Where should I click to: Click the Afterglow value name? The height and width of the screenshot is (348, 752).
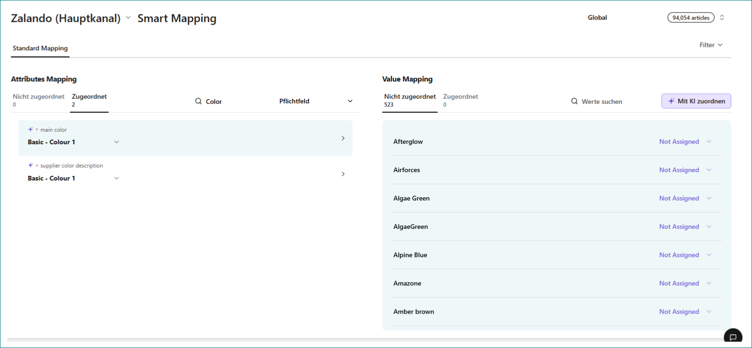(408, 141)
